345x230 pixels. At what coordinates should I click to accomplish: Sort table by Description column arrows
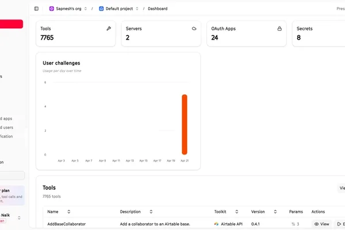[151, 212]
